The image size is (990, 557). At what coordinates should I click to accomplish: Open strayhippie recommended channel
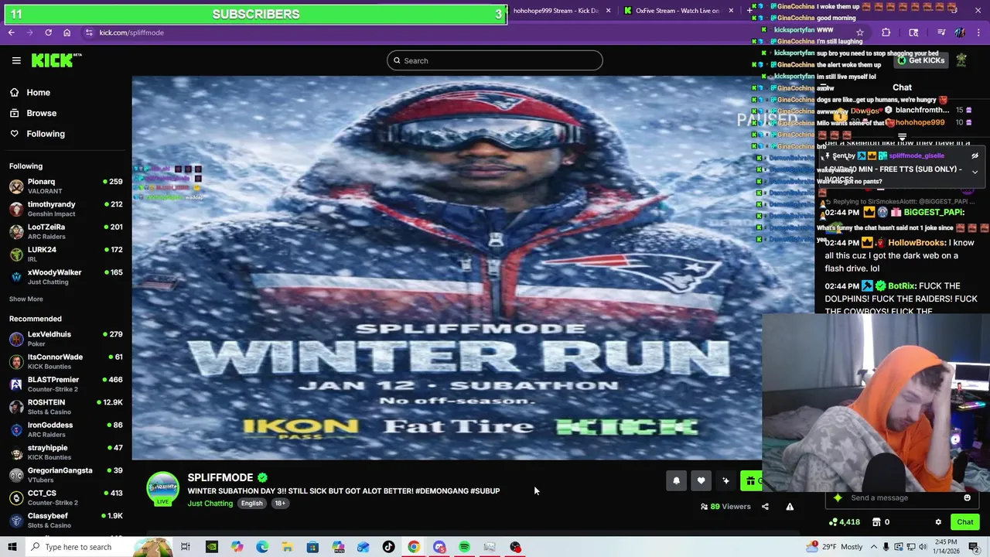pyautogui.click(x=66, y=452)
